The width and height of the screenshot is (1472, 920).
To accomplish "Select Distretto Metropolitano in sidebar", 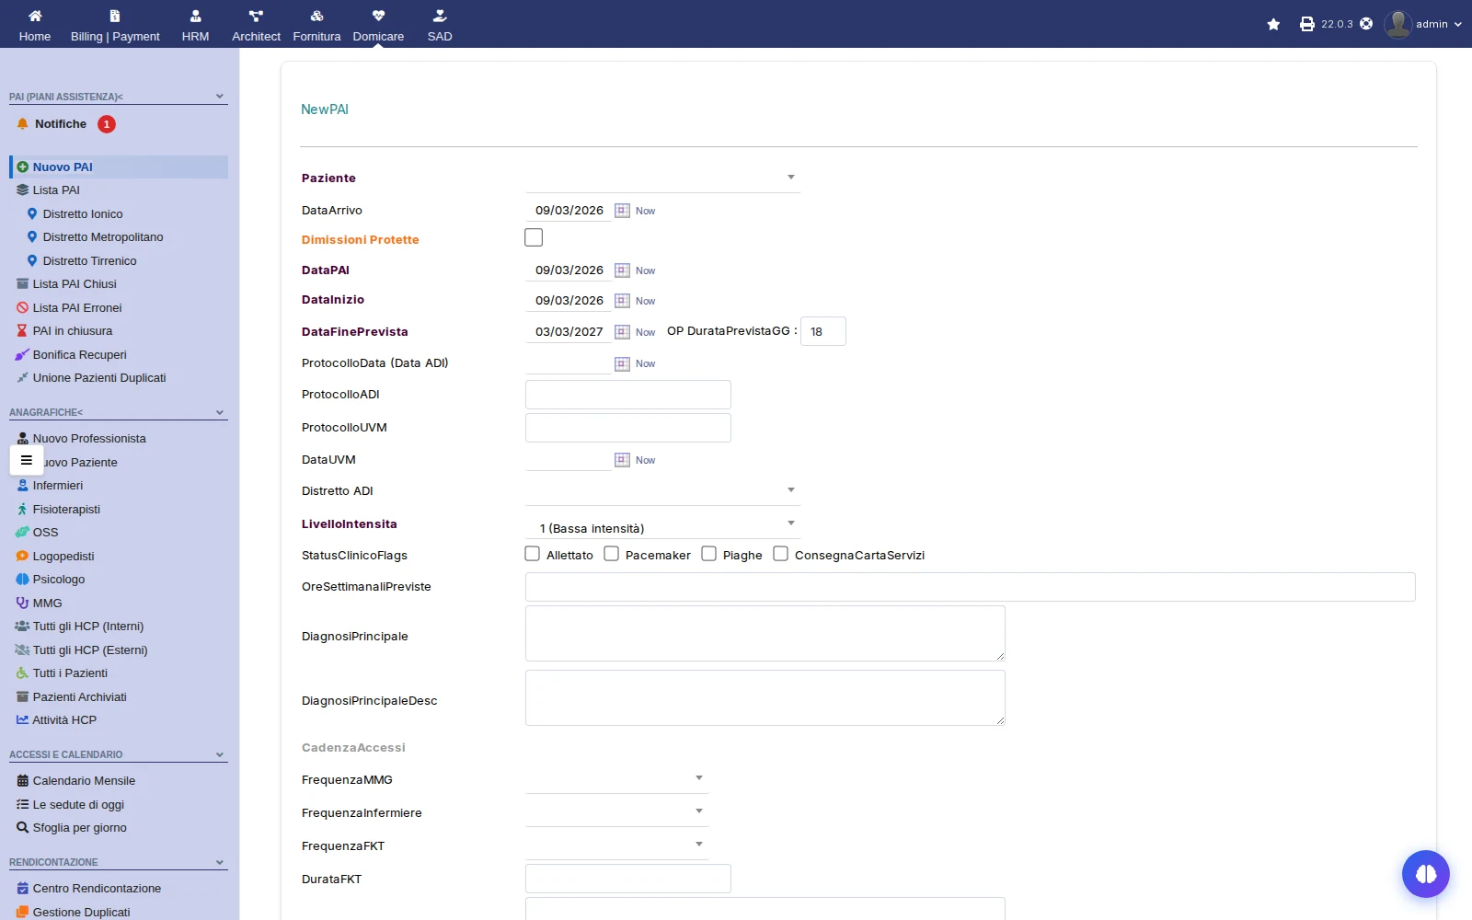I will [103, 237].
